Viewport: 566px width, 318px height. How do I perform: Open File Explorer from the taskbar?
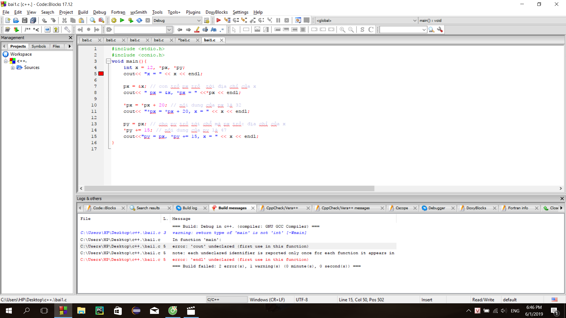[x=81, y=311]
